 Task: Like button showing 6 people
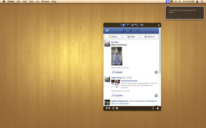tap(117, 72)
